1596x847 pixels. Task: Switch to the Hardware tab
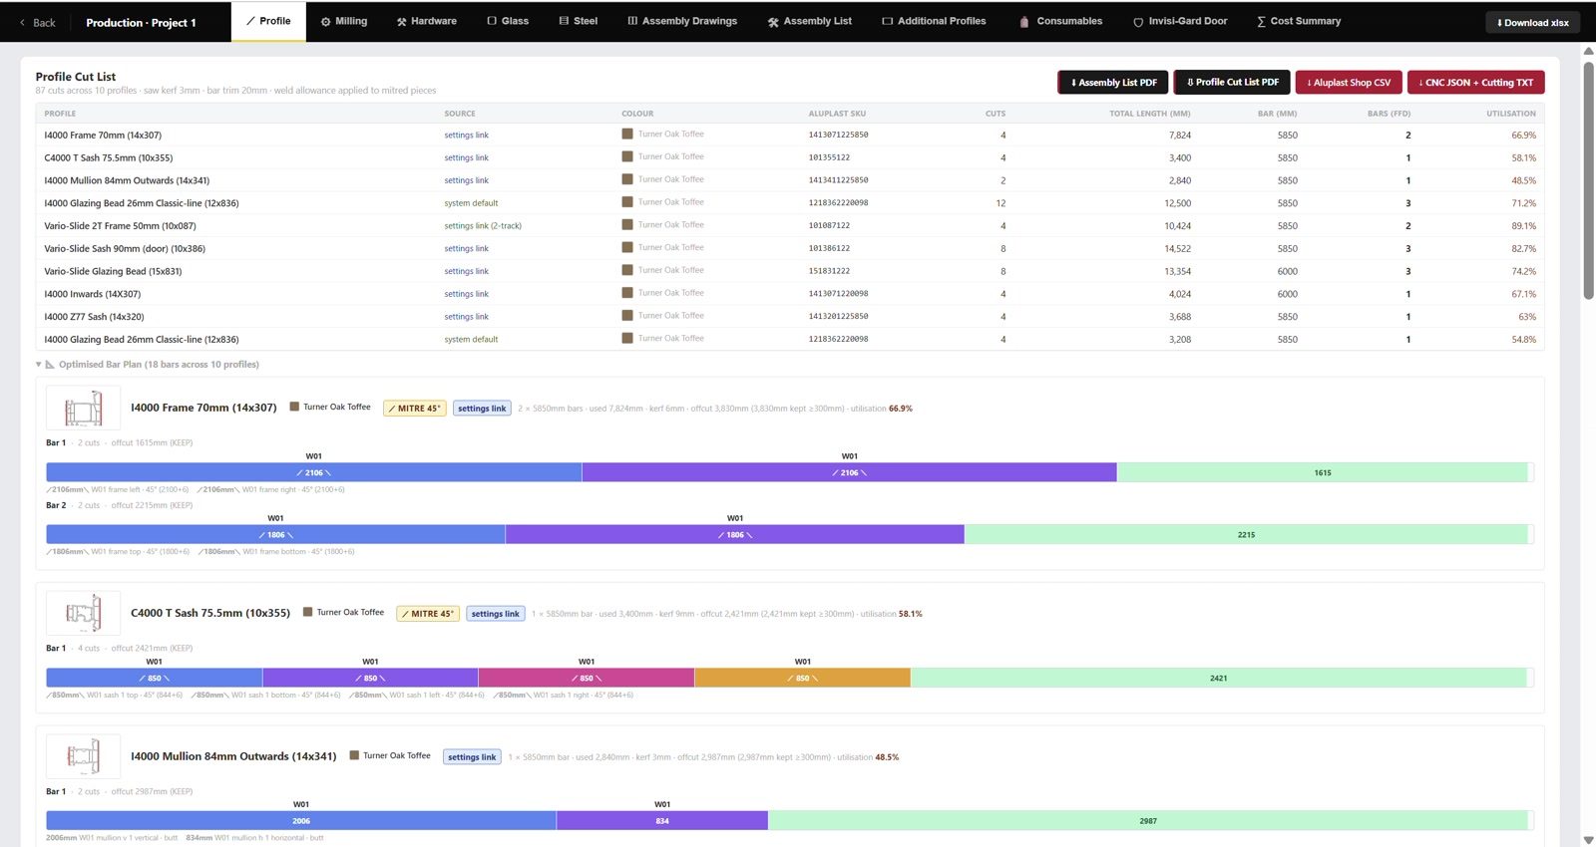[427, 21]
